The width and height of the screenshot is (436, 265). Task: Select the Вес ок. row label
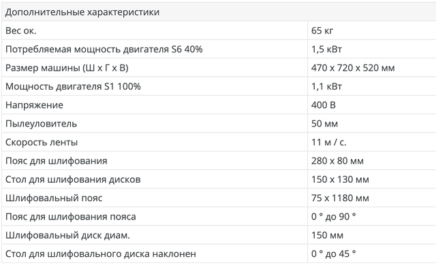(21, 31)
